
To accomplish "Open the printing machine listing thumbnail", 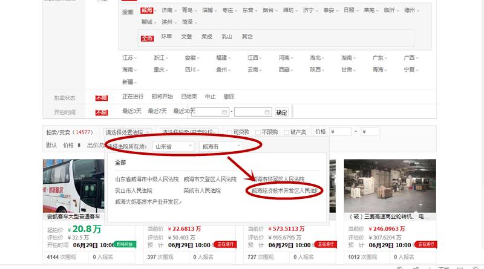I will click(x=390, y=186).
